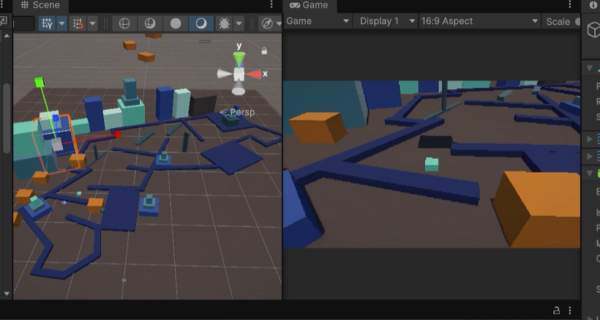Select the Shaded Wireframe draw mode
Viewport: 600px width, 320px height.
click(x=150, y=23)
